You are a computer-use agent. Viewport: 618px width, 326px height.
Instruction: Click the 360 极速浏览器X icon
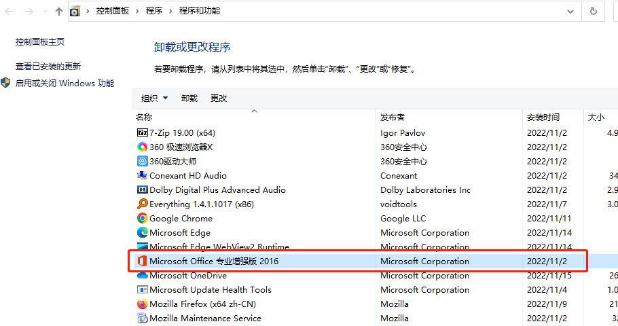click(x=143, y=147)
